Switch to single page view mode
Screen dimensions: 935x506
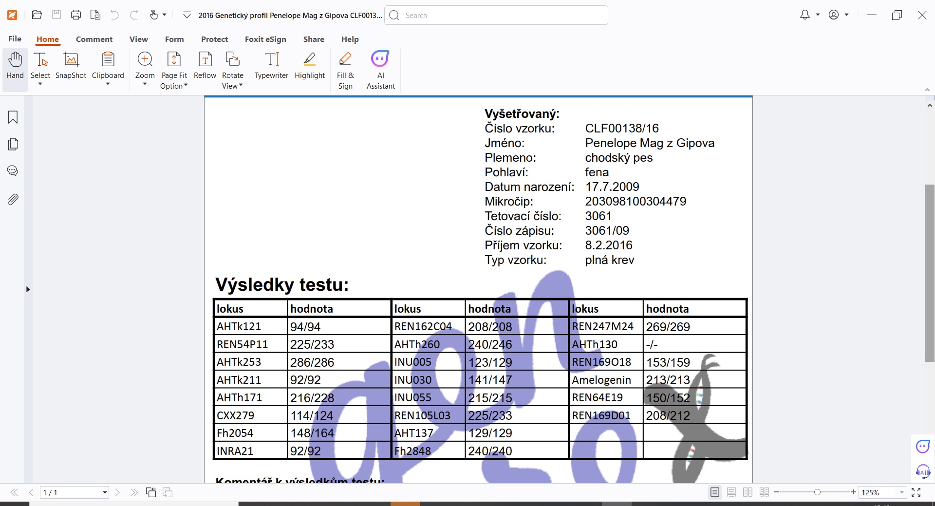point(714,492)
